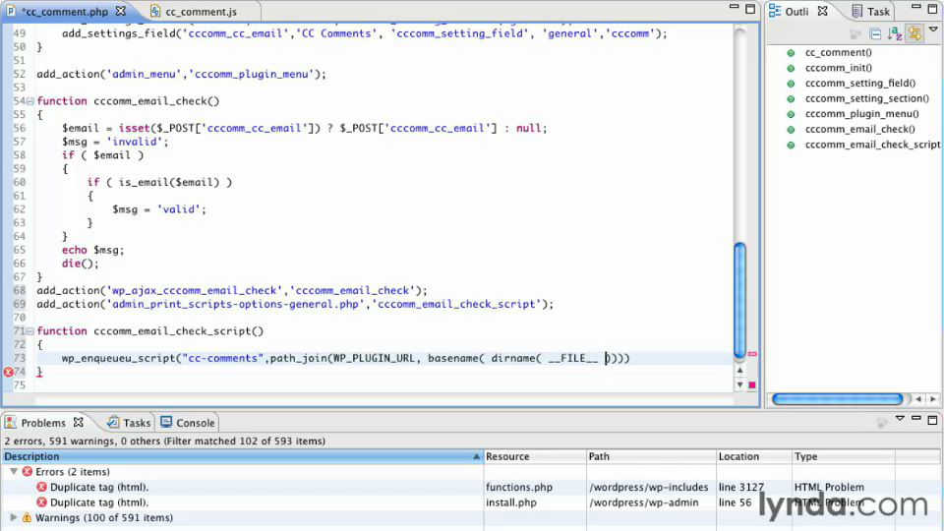Close the Outline view
944x531 pixels.
tap(822, 11)
